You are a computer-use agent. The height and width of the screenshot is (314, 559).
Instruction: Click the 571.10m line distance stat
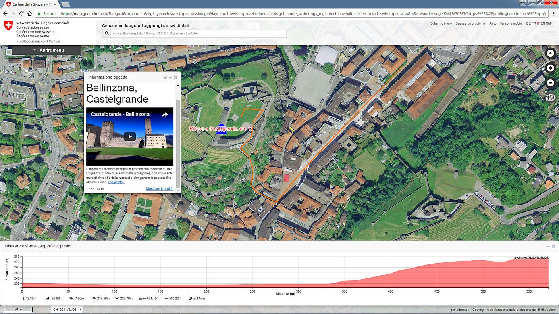click(149, 298)
